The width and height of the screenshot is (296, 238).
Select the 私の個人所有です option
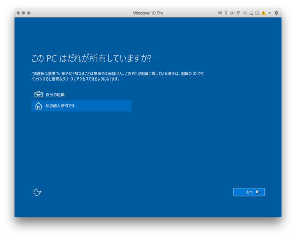[x=81, y=106]
